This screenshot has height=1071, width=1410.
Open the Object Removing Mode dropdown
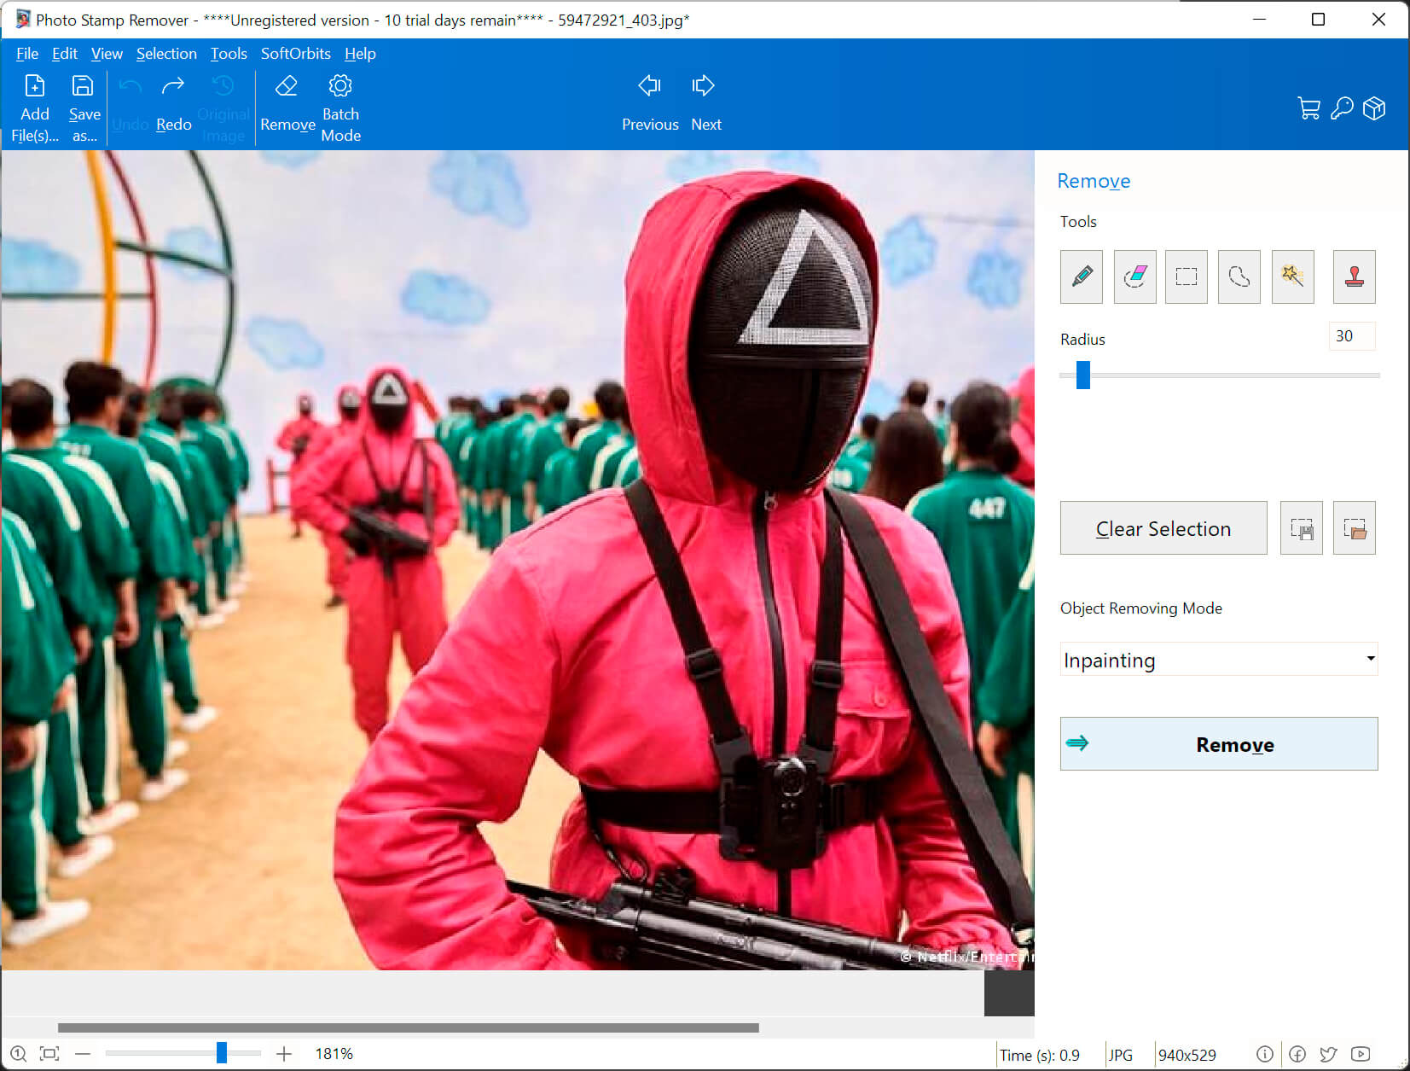[x=1219, y=660]
